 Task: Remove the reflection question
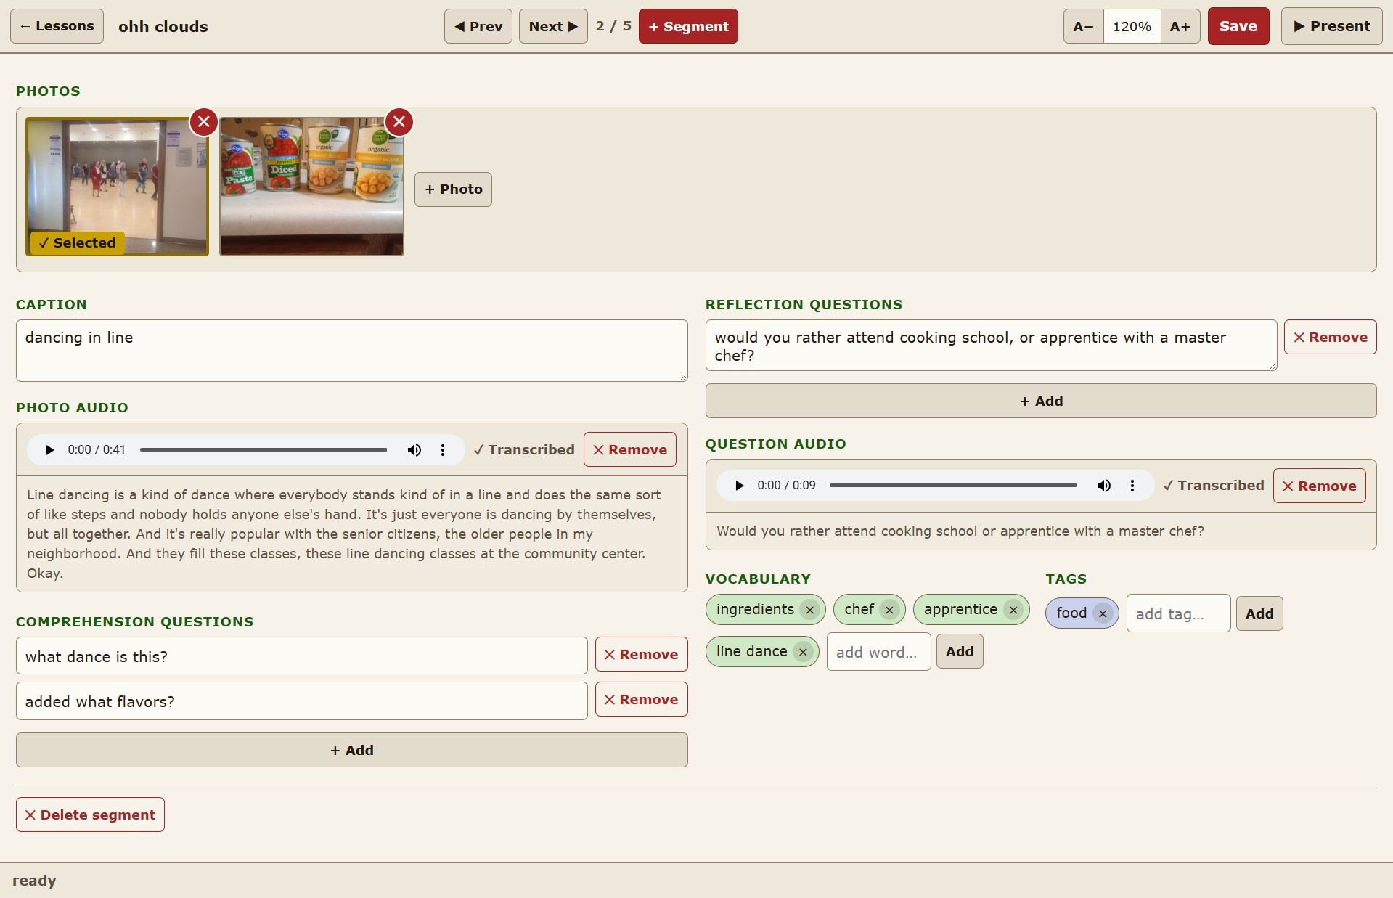click(x=1331, y=337)
